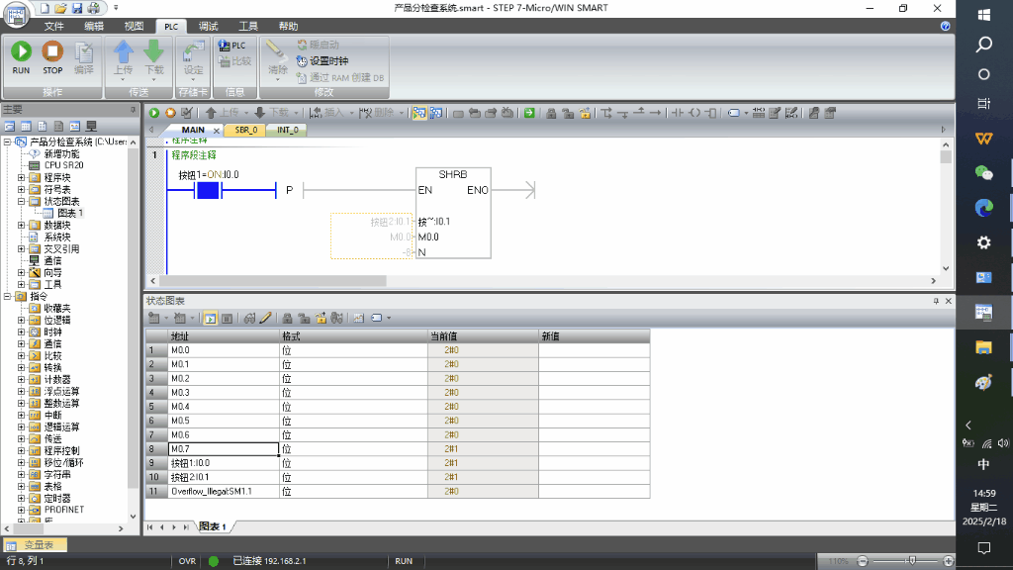Click the horizontal line arrow icon in editor toolbar
This screenshot has height=570, width=1013.
point(655,113)
